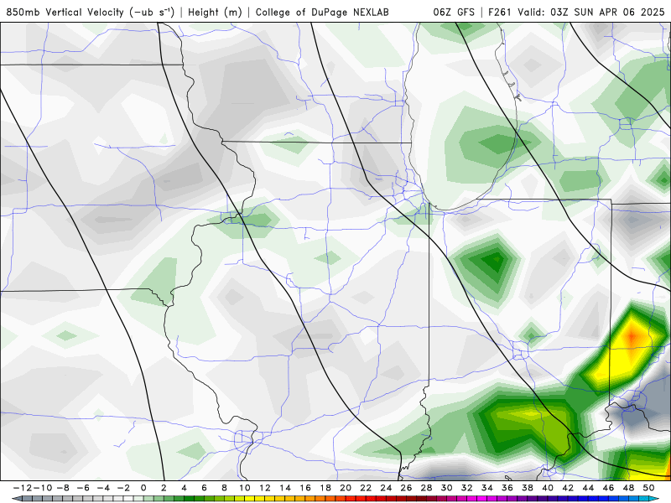This screenshot has height=503, width=671.
Task: Click the dark green core inside Lake Michigan outline
Action: point(498,143)
